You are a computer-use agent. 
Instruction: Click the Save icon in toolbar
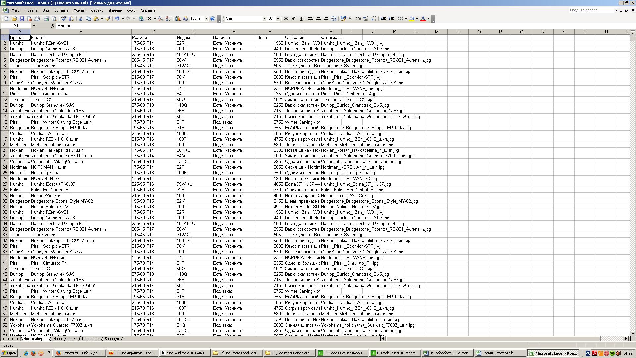pyautogui.click(x=22, y=19)
